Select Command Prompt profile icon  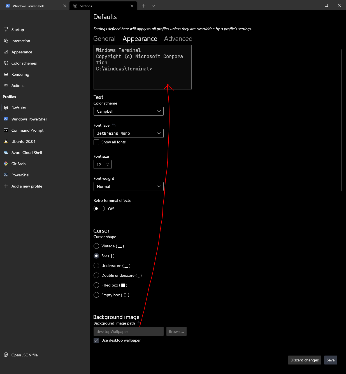coord(6,130)
